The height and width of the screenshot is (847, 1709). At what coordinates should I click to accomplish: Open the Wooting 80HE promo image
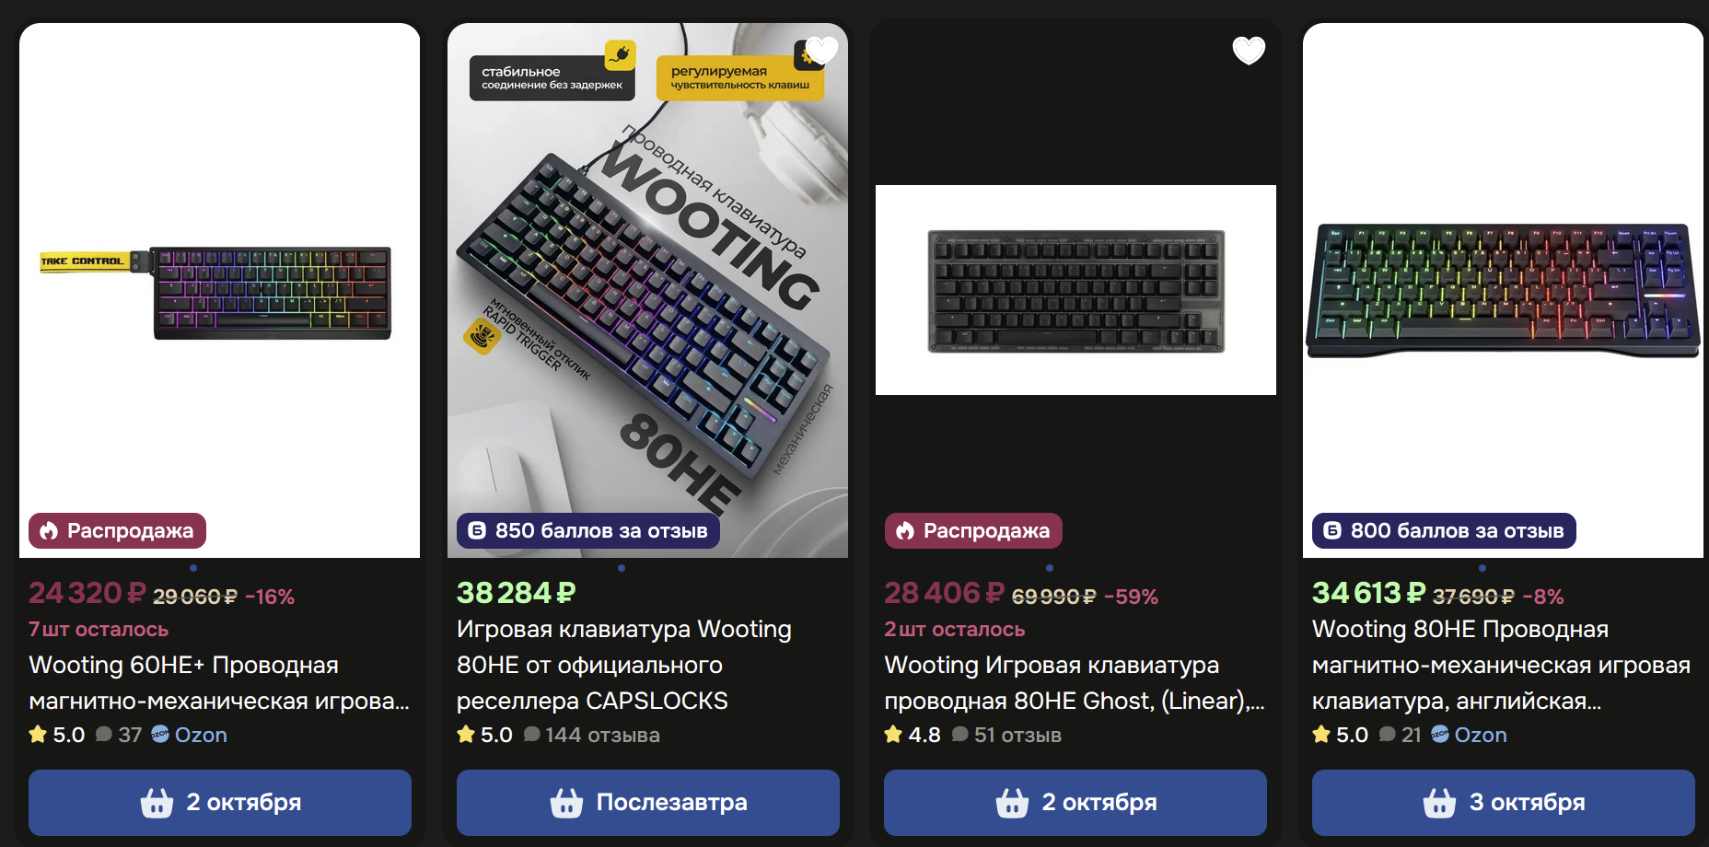(x=647, y=290)
